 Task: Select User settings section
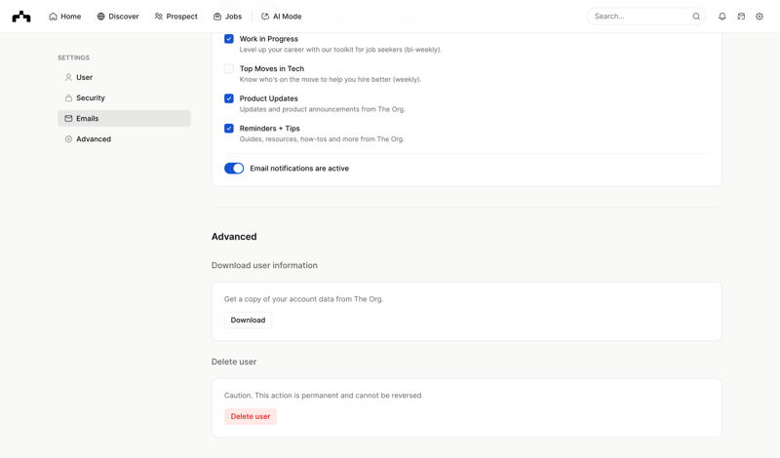125,77
